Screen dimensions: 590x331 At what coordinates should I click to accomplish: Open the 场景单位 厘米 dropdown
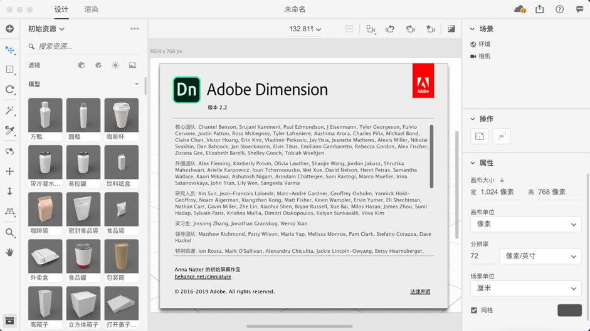525,288
